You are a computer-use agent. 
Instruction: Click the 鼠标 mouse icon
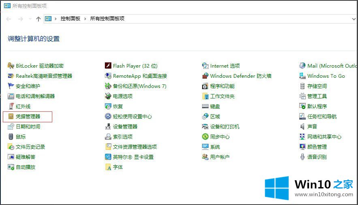tap(11, 137)
